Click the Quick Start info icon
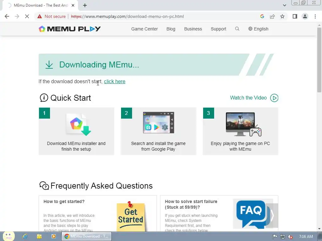 44,98
